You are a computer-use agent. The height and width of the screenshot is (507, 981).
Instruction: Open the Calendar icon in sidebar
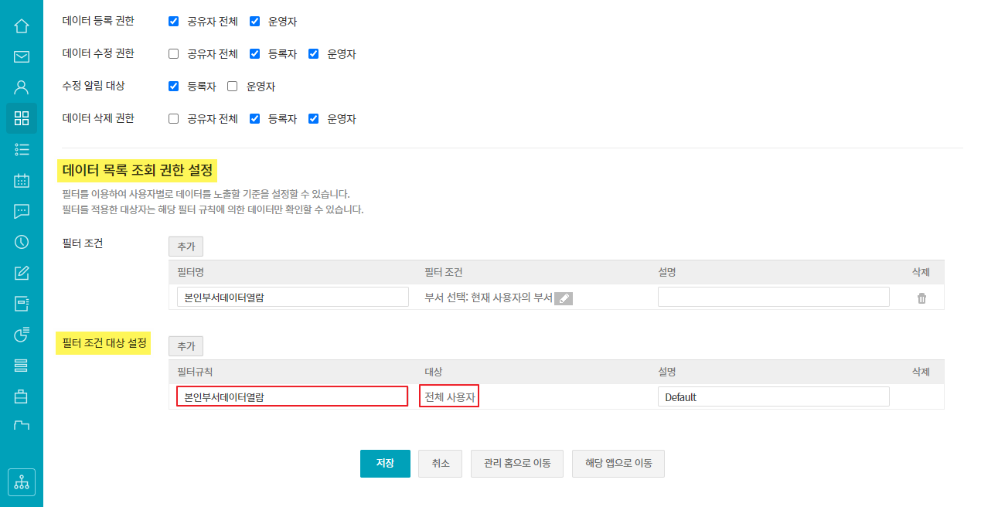pyautogui.click(x=22, y=180)
